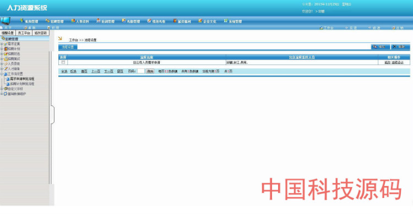This screenshot has width=413, height=214.
Task: Switch to the 员工平台 tab
Action: pos(24,33)
